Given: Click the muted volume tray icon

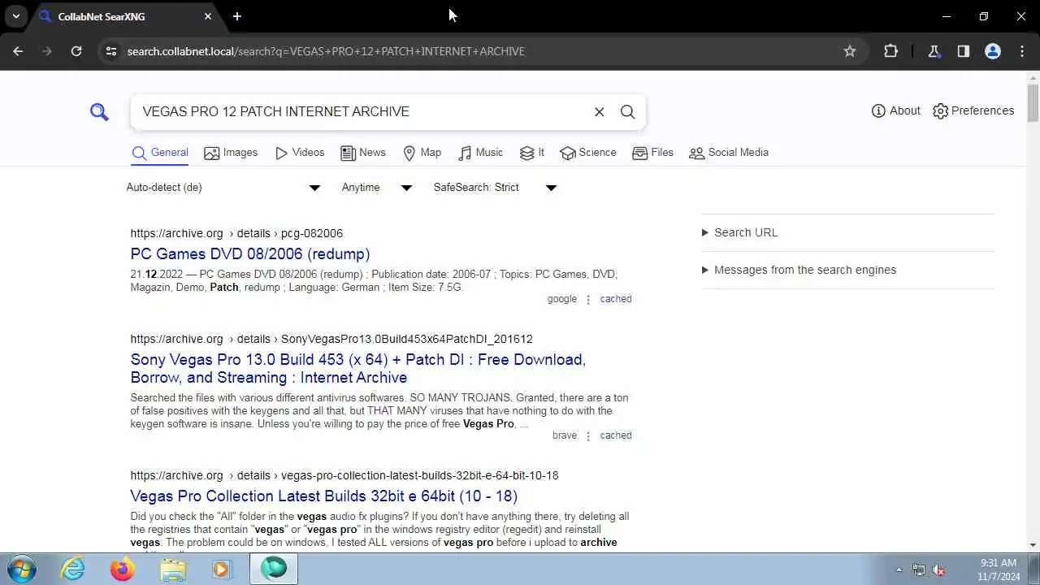Looking at the screenshot, I should pos(938,570).
